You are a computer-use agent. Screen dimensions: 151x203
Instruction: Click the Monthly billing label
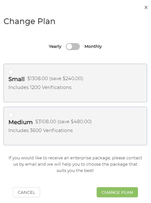pos(93,47)
